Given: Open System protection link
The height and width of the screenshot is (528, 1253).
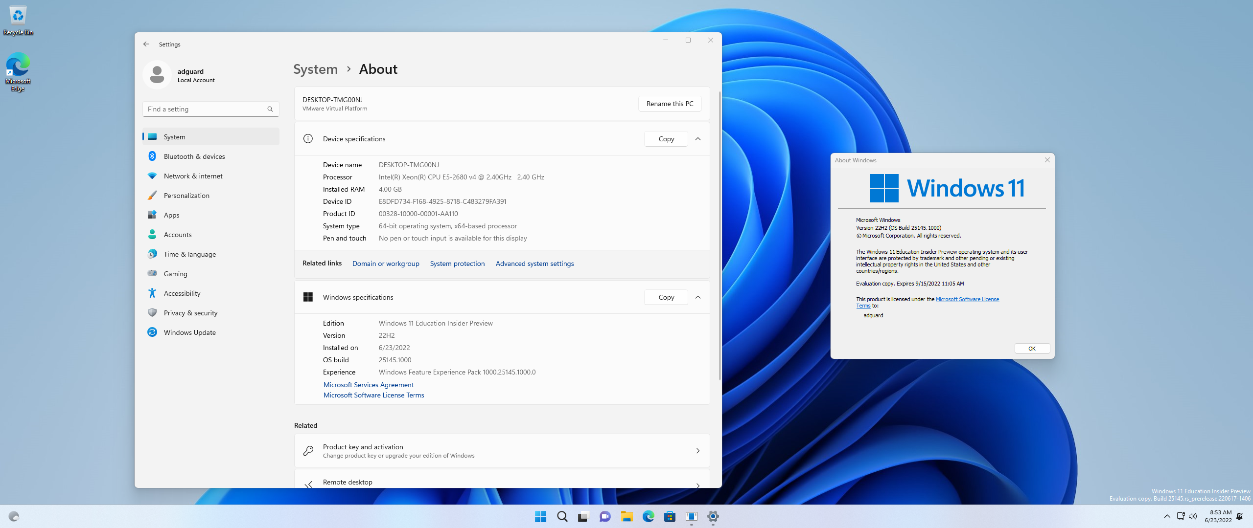Looking at the screenshot, I should (457, 264).
